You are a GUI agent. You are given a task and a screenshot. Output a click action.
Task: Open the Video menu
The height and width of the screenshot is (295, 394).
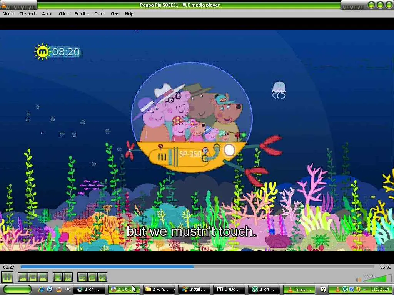(x=63, y=14)
